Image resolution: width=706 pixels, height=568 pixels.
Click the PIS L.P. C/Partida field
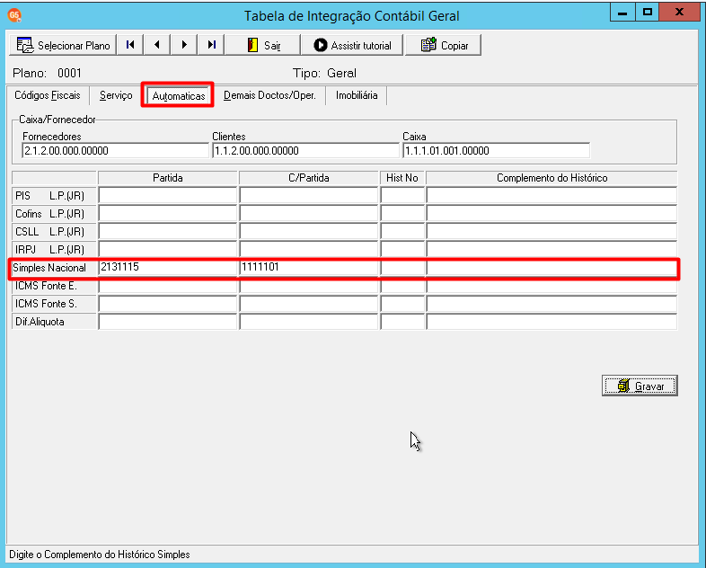pos(308,196)
